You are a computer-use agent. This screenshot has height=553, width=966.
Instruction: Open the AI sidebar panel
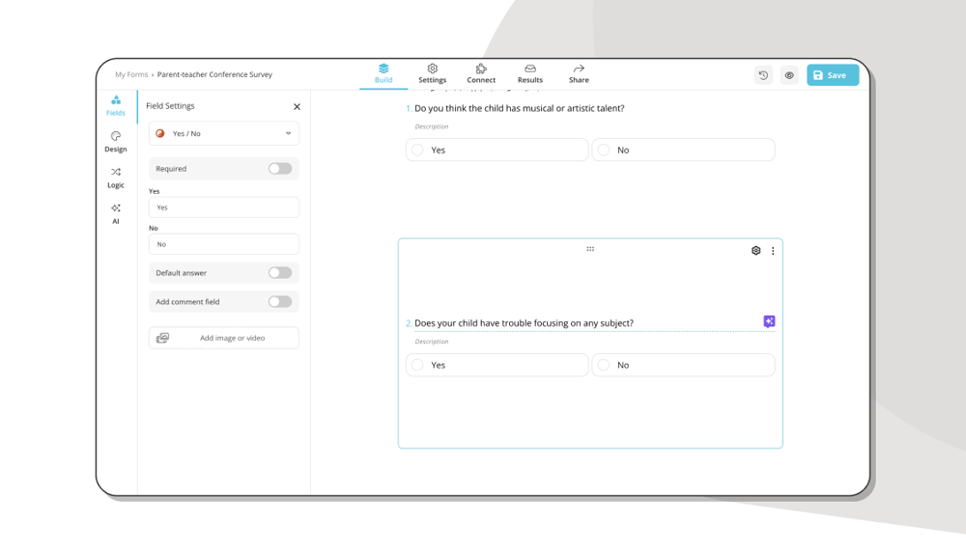(116, 213)
